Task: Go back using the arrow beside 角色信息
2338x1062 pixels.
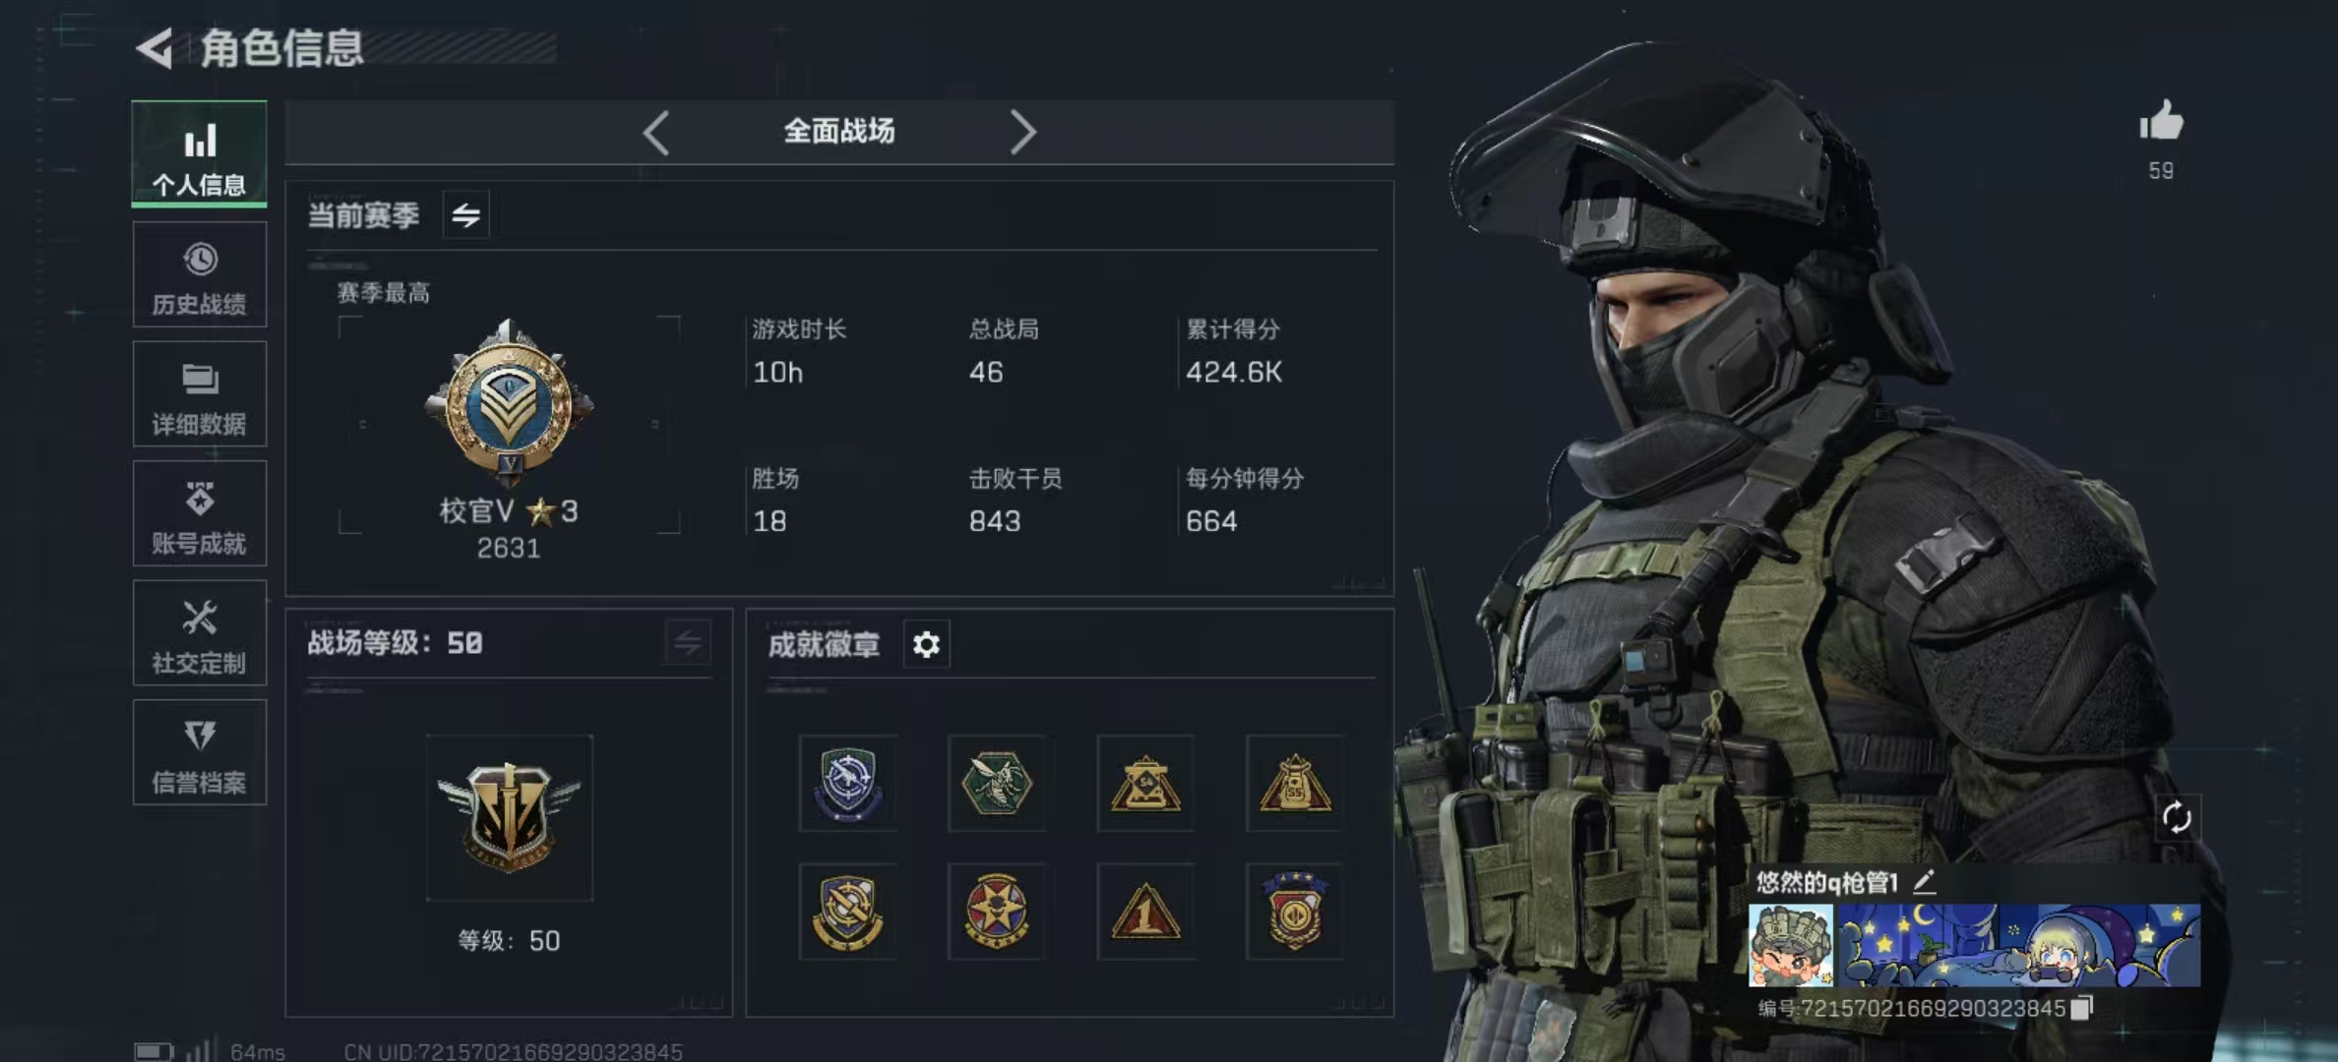Action: [154, 48]
